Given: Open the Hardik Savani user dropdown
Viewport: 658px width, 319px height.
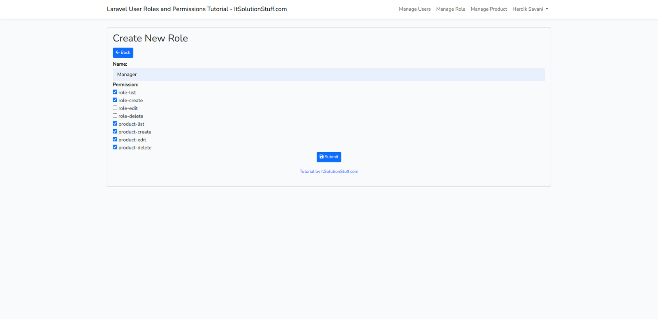Looking at the screenshot, I should pos(530,9).
